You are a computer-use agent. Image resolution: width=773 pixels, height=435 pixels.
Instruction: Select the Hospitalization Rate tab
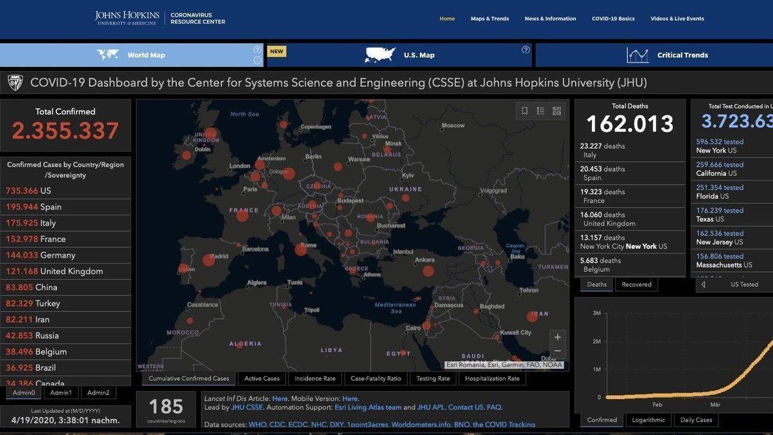click(492, 378)
